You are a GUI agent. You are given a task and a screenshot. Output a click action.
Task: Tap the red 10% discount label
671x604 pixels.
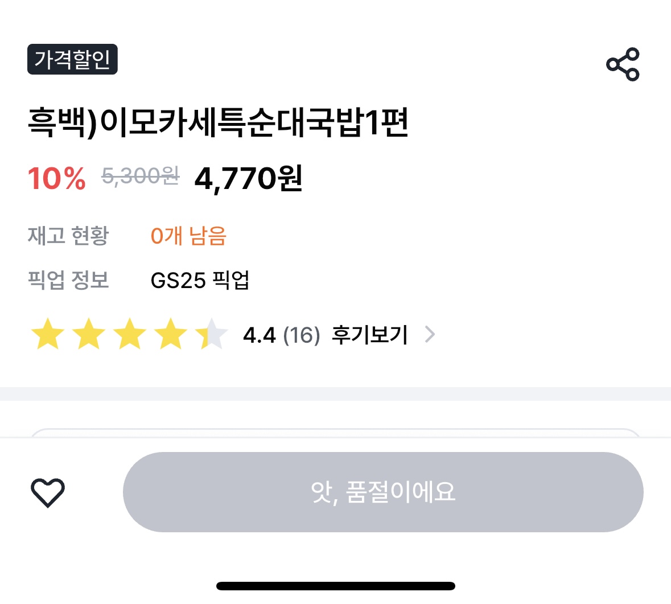coord(57,178)
